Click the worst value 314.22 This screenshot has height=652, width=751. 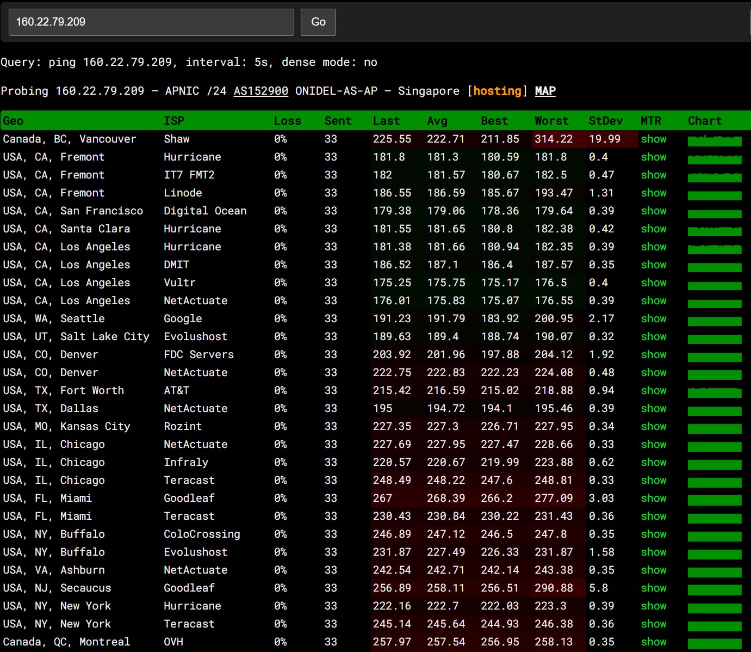[x=554, y=139]
